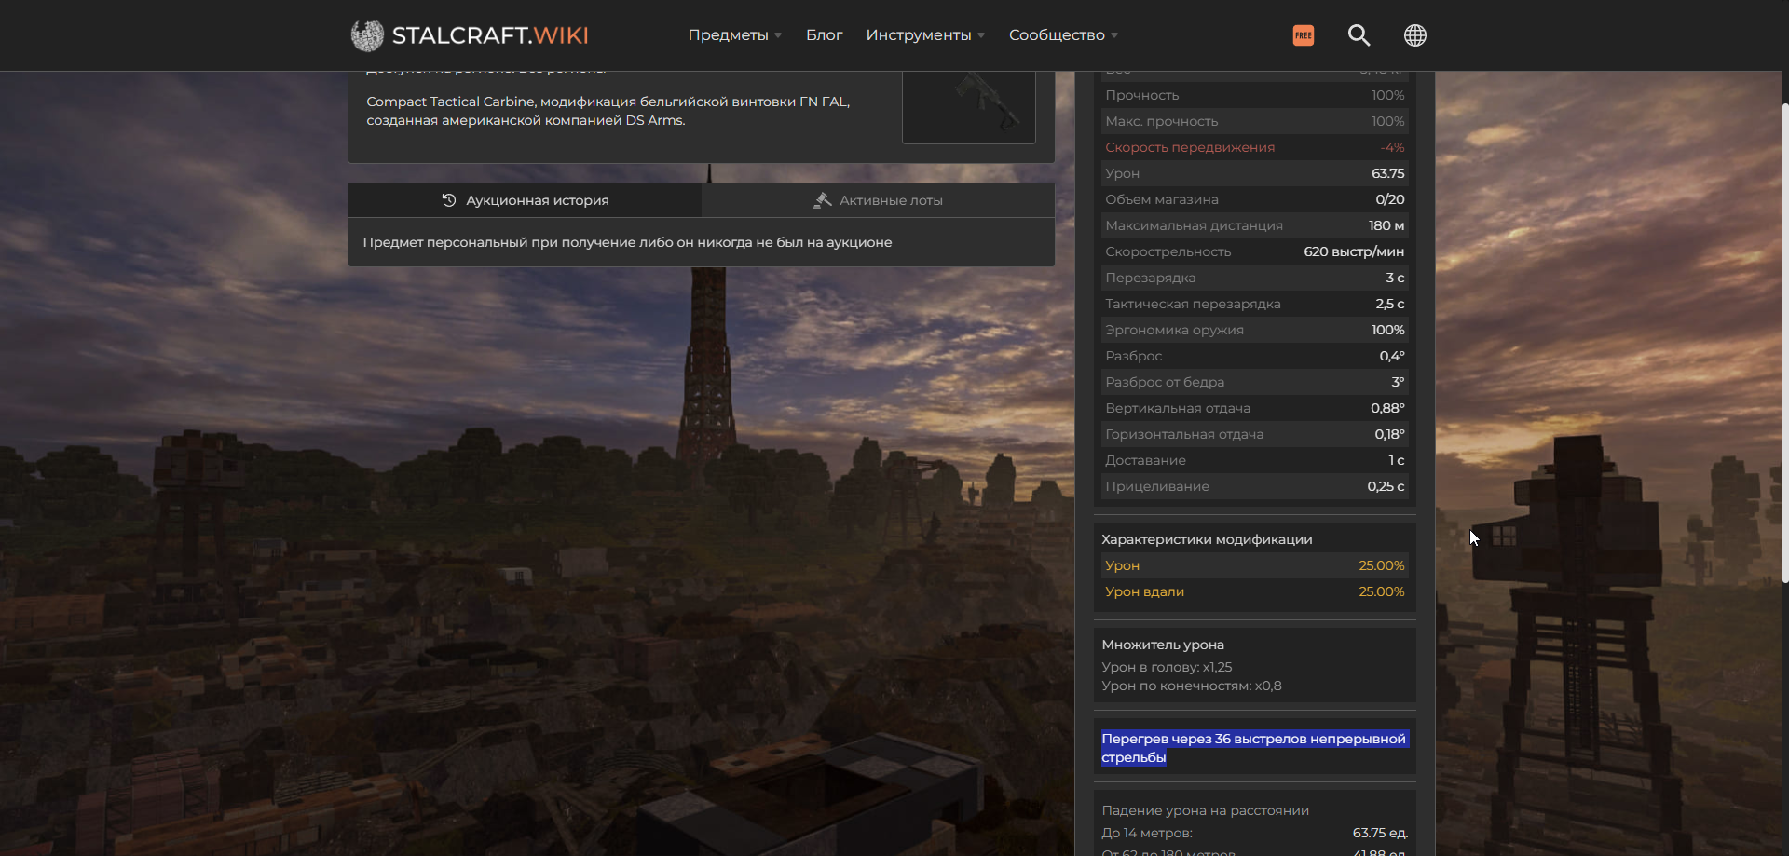Select the Урон вдали 25.00% row
The image size is (1789, 856).
click(1254, 591)
